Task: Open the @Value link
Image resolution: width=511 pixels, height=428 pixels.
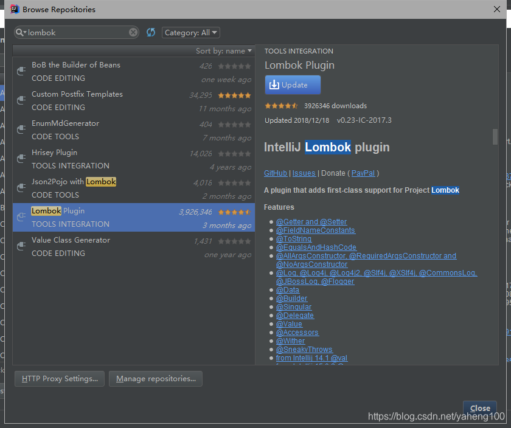Action: (x=289, y=324)
